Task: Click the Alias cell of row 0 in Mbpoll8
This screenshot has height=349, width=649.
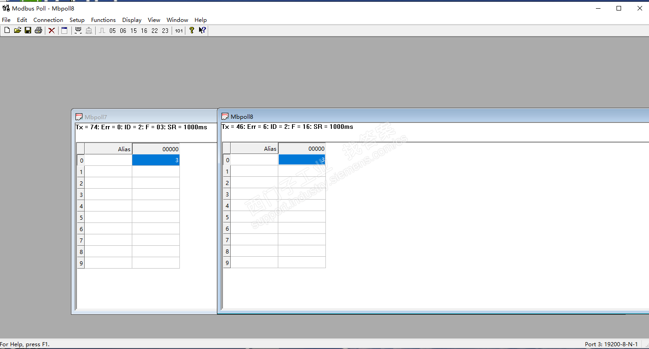Action: pos(254,159)
